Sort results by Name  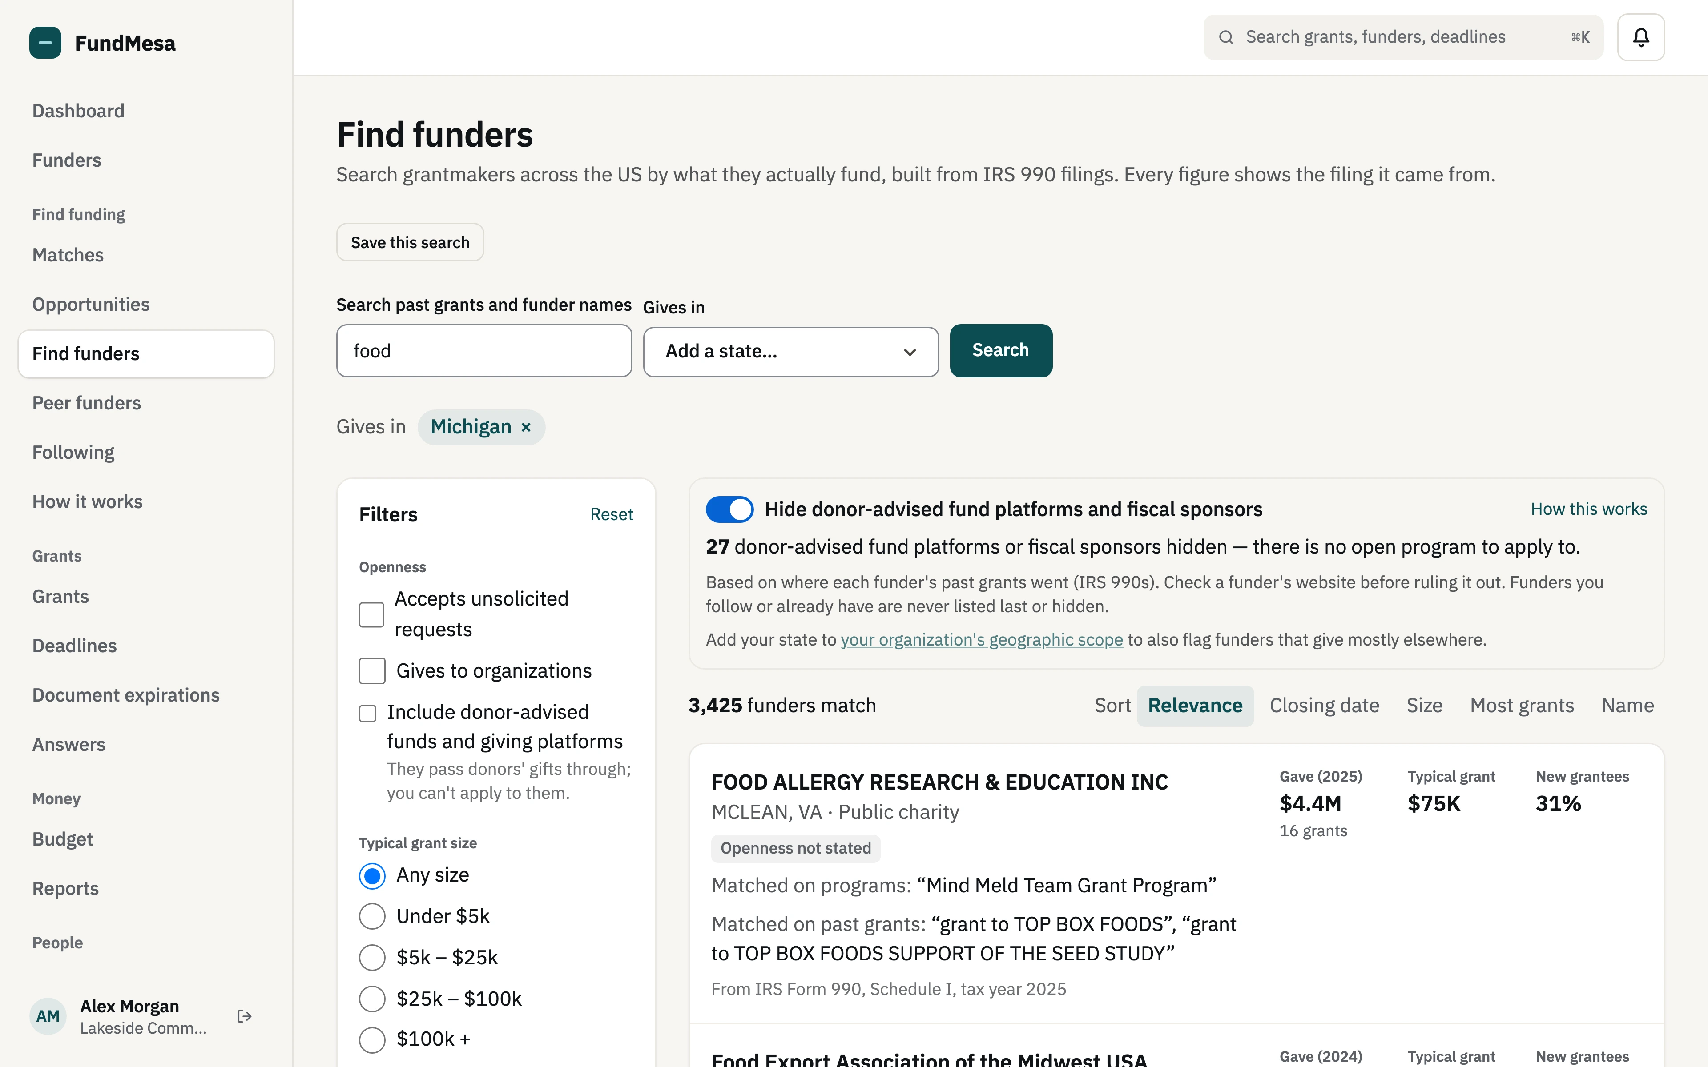tap(1627, 706)
